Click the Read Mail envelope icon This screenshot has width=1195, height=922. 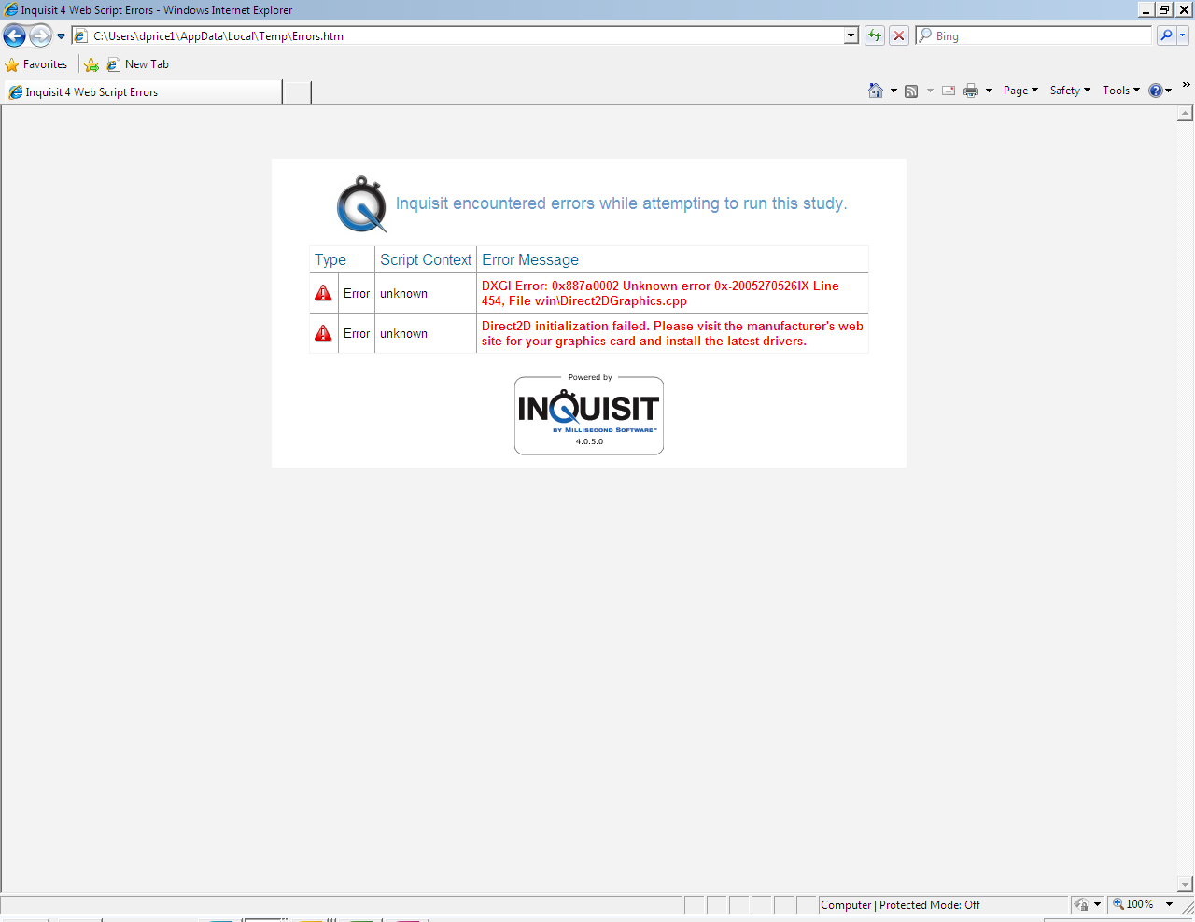tap(949, 91)
